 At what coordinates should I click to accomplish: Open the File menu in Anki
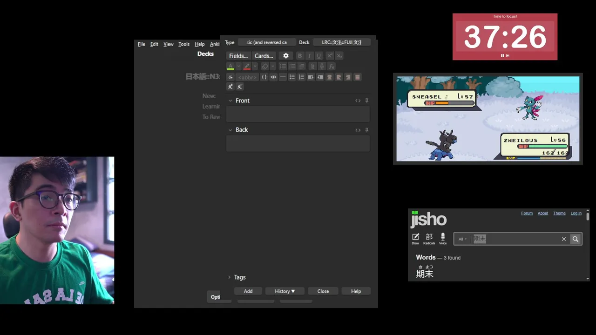point(142,44)
